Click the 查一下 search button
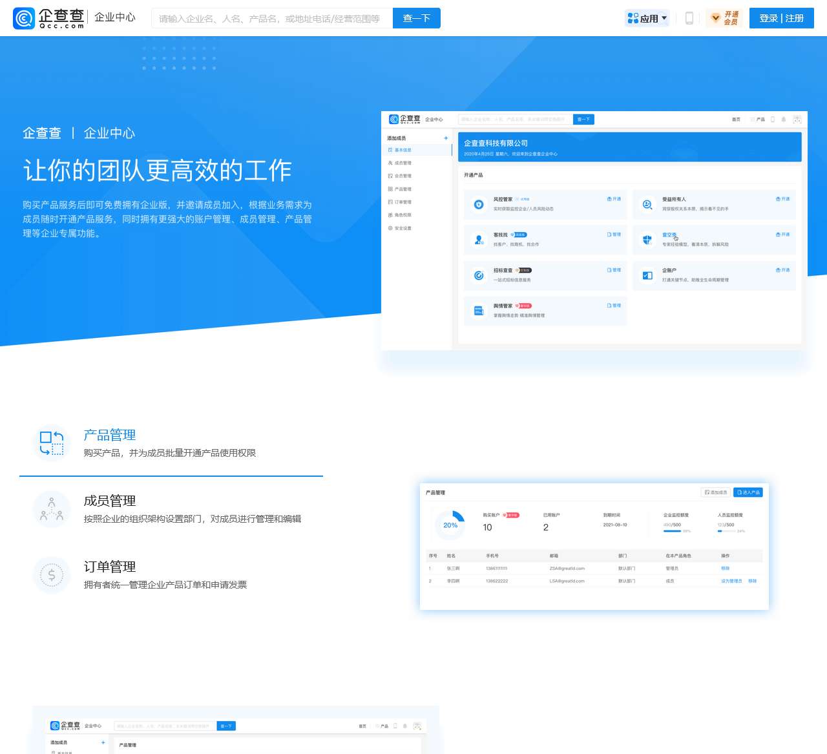 [417, 18]
